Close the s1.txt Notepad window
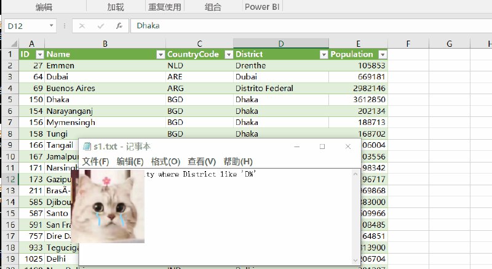492x269 pixels. click(x=347, y=147)
